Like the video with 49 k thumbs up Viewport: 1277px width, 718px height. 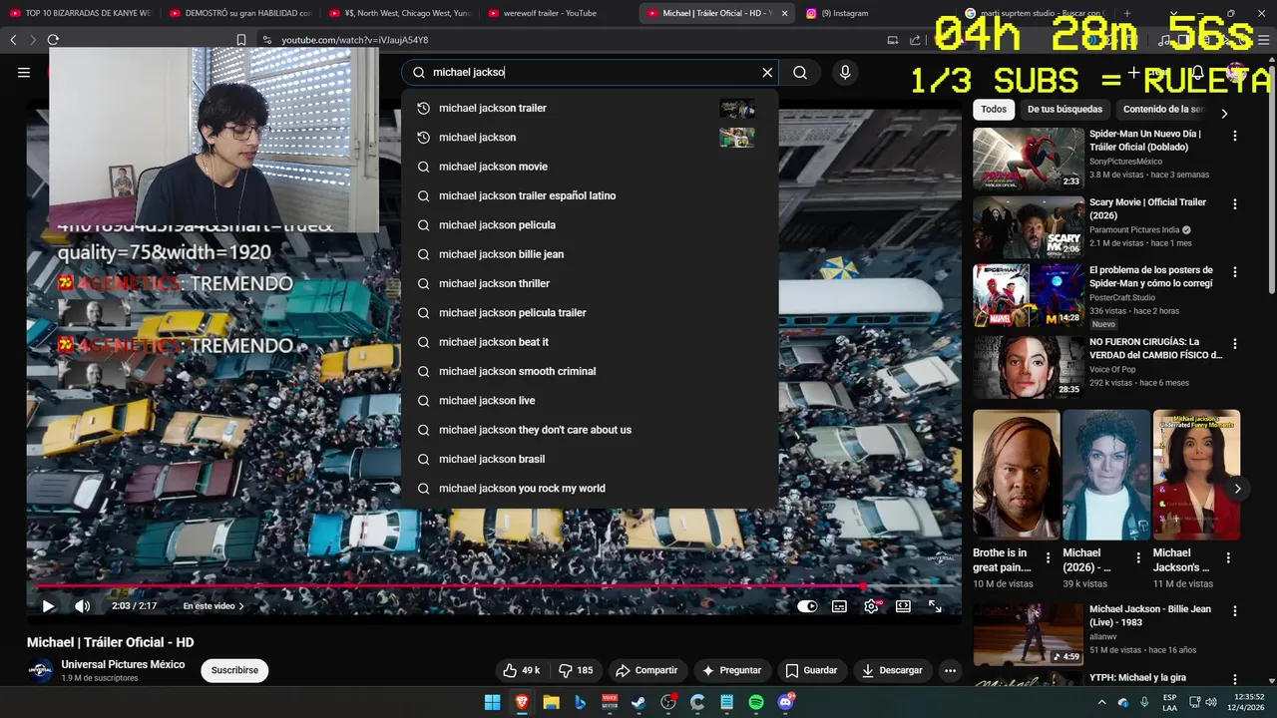coord(521,670)
